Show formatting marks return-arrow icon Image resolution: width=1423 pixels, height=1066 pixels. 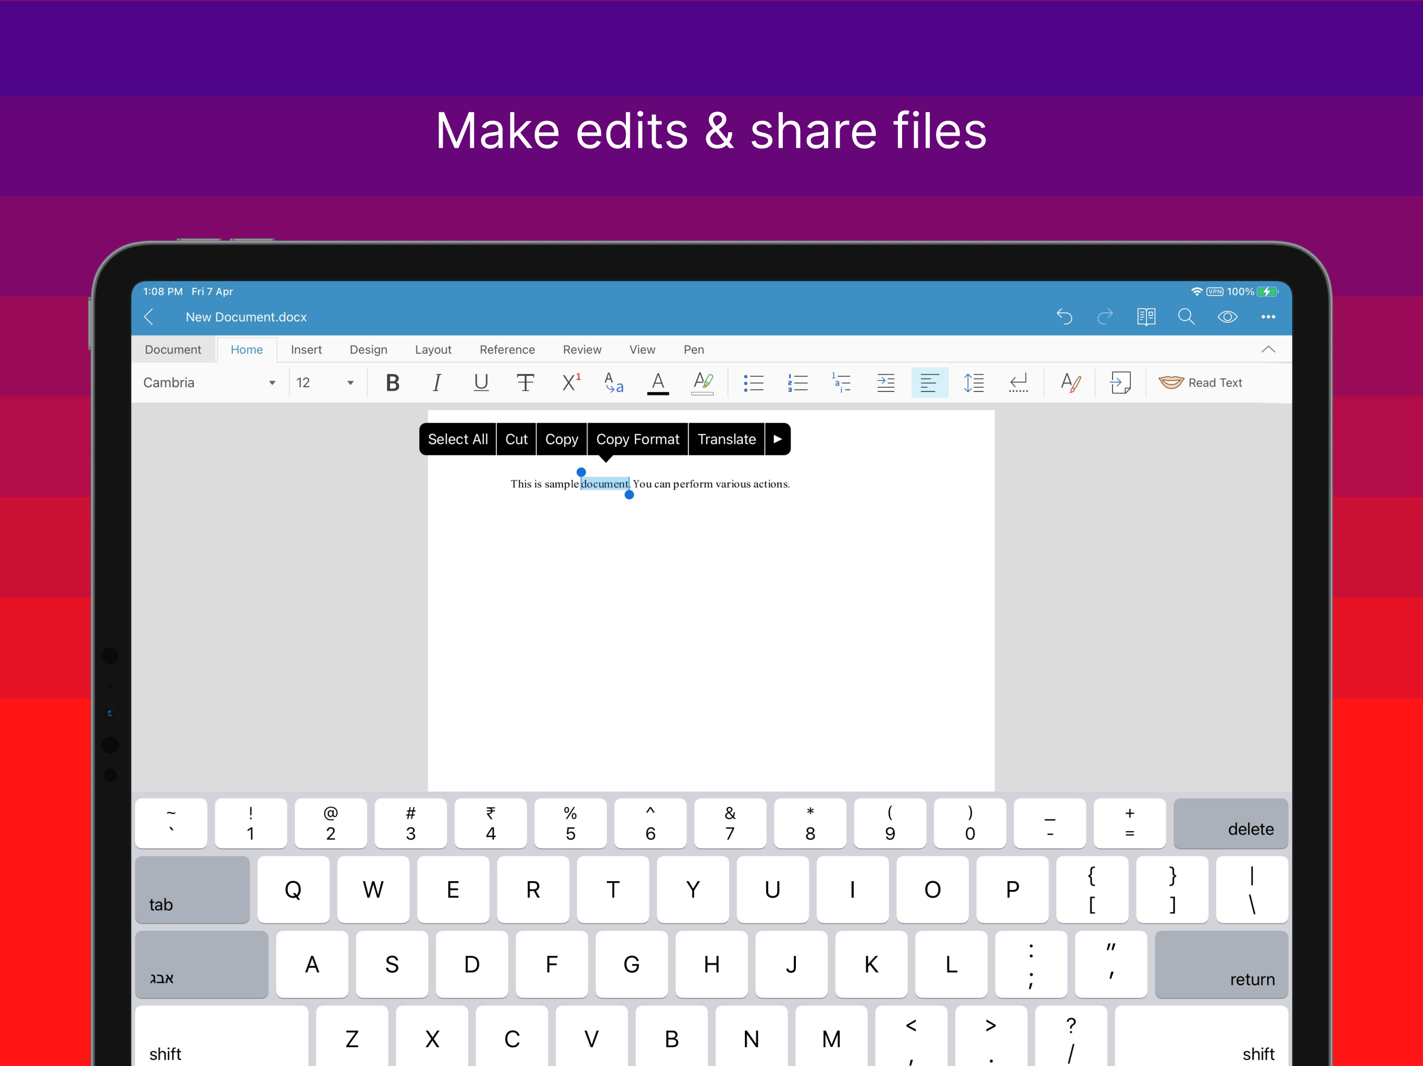pyautogui.click(x=1018, y=383)
